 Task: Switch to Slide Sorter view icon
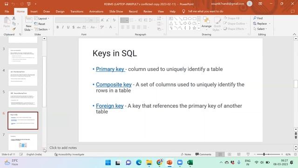click(x=230, y=154)
